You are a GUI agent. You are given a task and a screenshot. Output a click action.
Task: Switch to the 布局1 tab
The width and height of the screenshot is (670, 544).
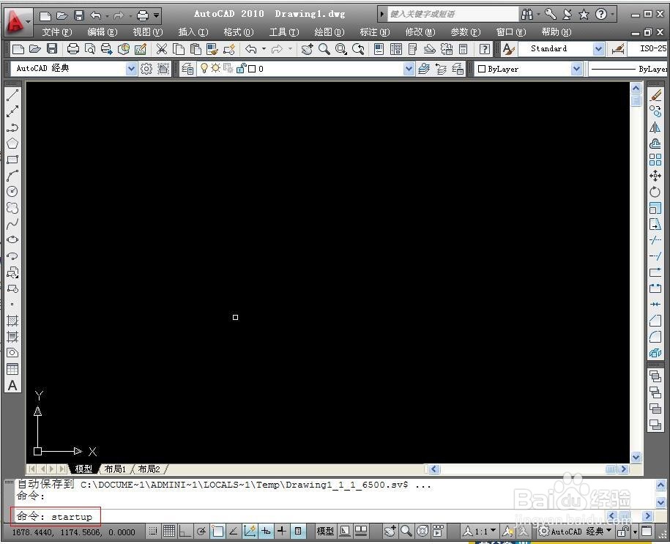click(x=116, y=469)
